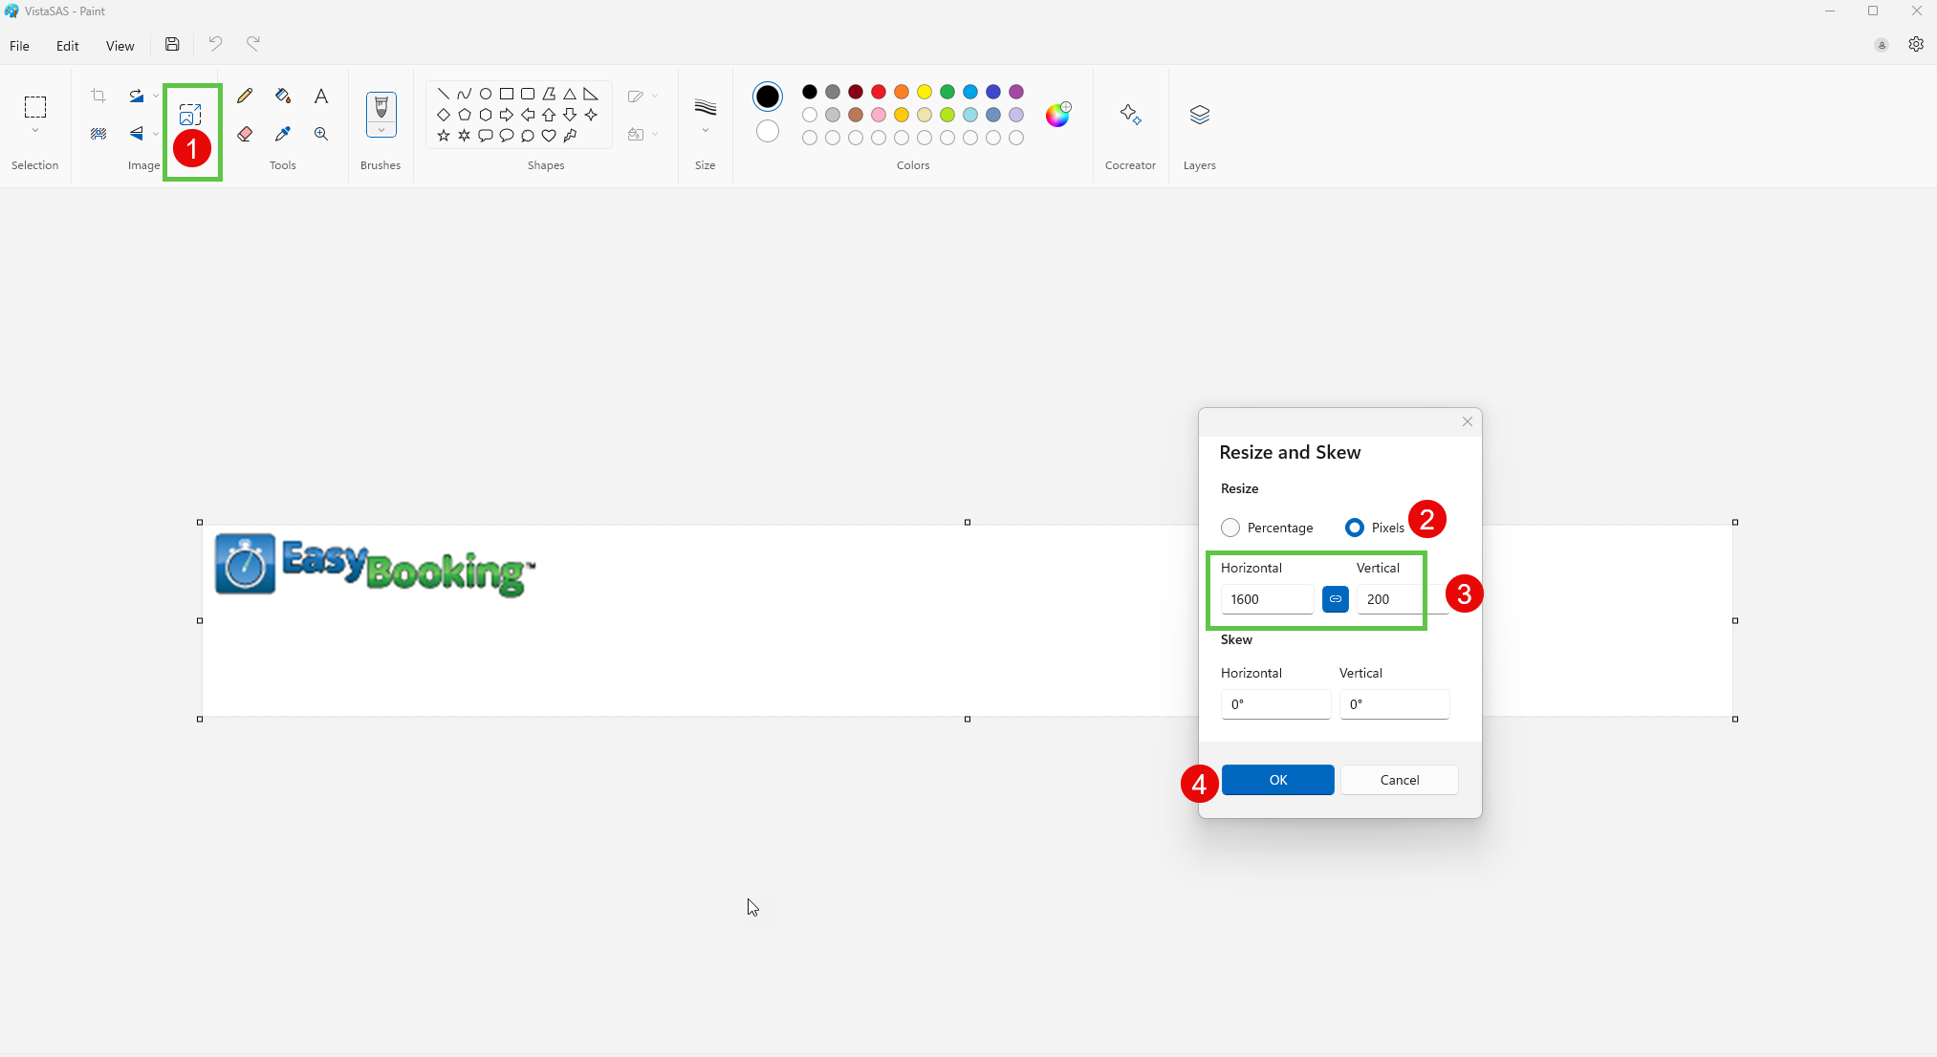Pick the Line shape
The height and width of the screenshot is (1057, 1937).
click(x=444, y=94)
